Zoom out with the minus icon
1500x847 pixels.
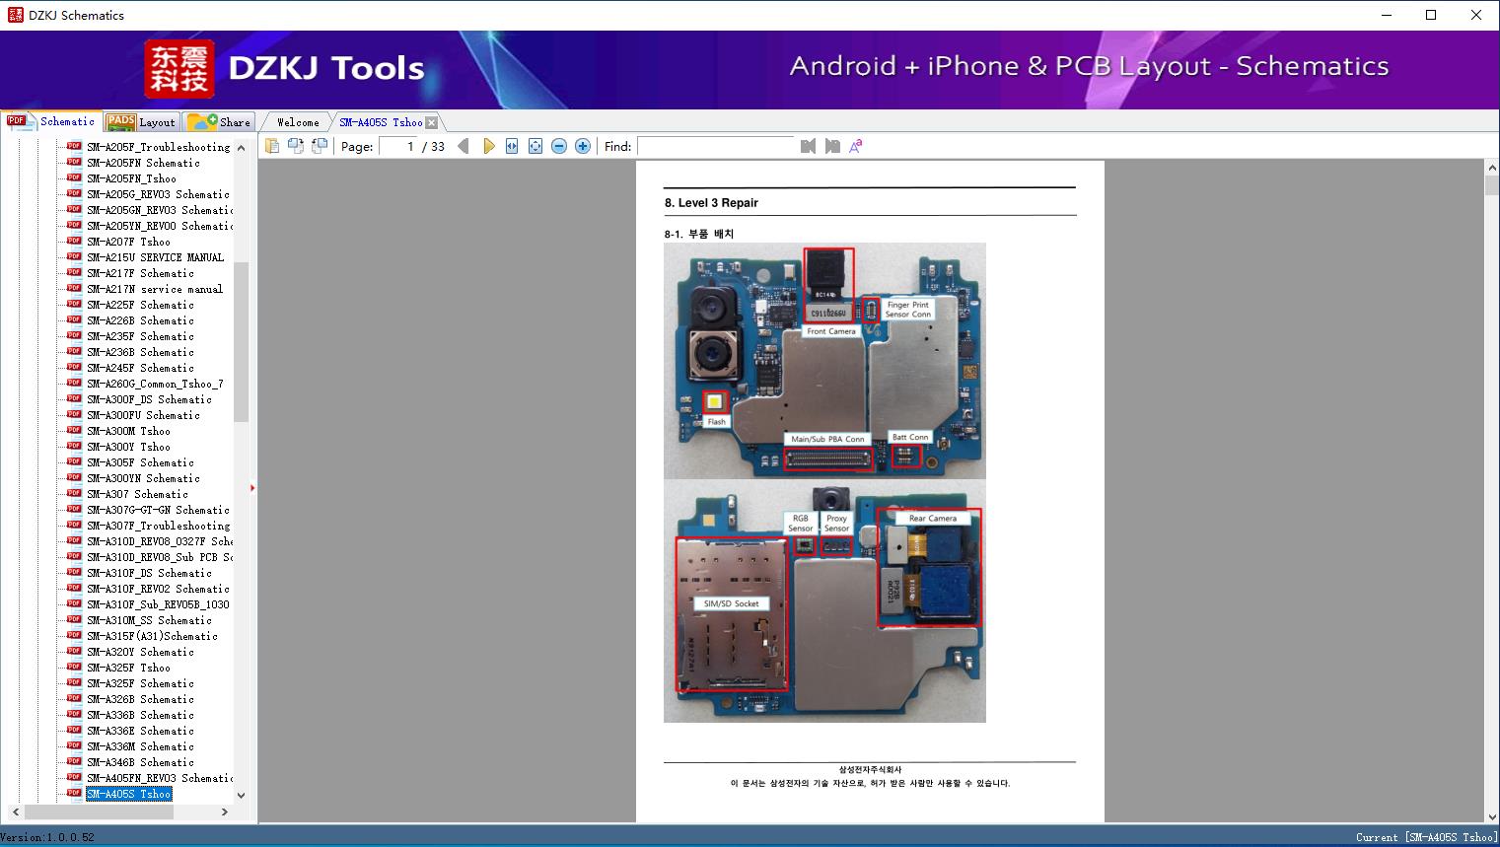click(x=559, y=146)
